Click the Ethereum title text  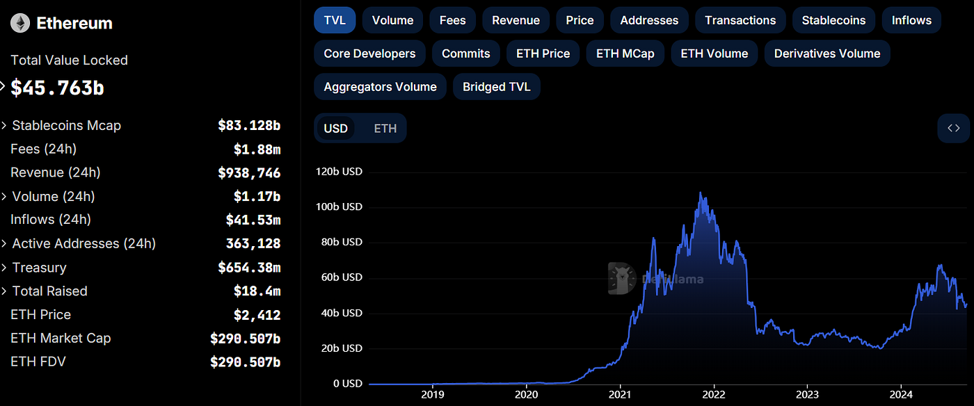(74, 23)
